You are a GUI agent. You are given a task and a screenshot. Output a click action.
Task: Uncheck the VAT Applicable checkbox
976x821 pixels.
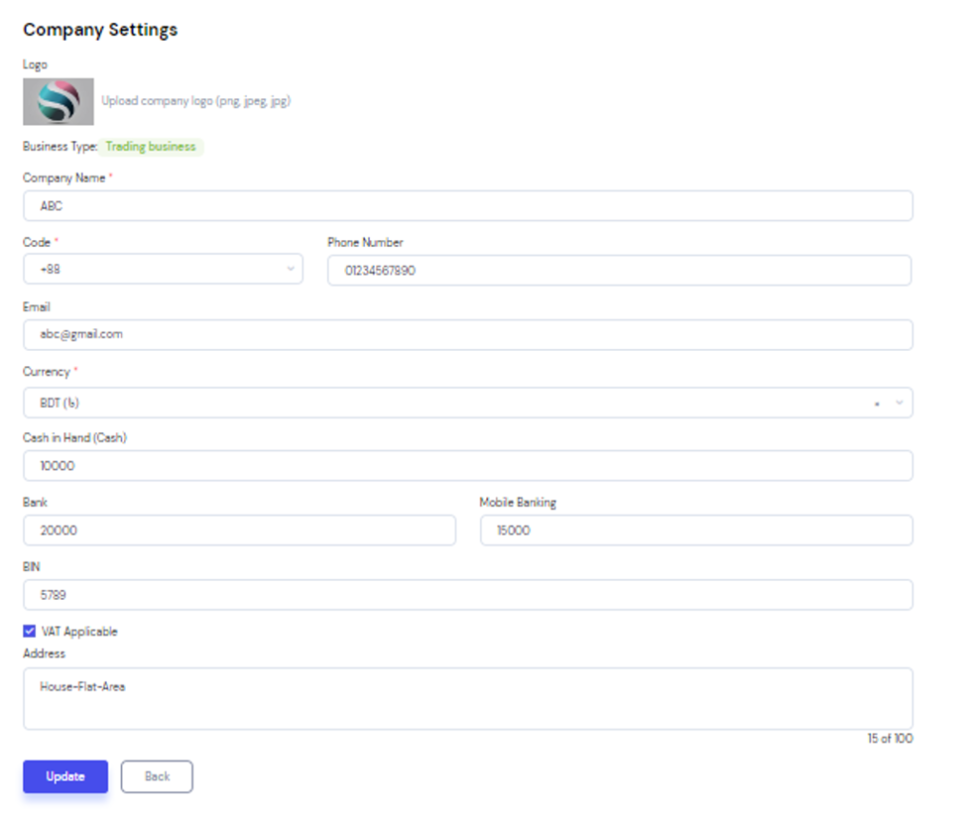(x=30, y=631)
